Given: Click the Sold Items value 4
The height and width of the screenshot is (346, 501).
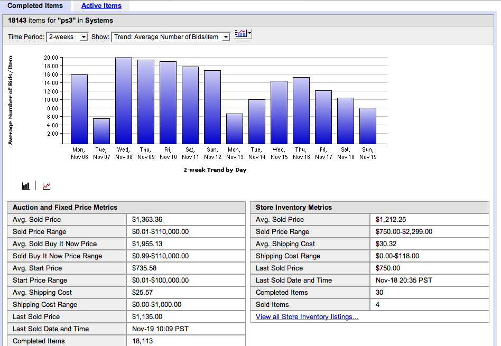Looking at the screenshot, I should point(377,304).
